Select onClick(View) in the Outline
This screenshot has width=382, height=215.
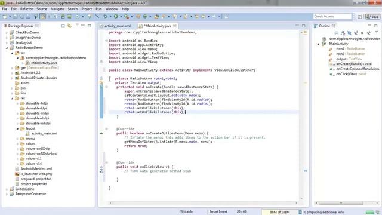[x=350, y=74]
